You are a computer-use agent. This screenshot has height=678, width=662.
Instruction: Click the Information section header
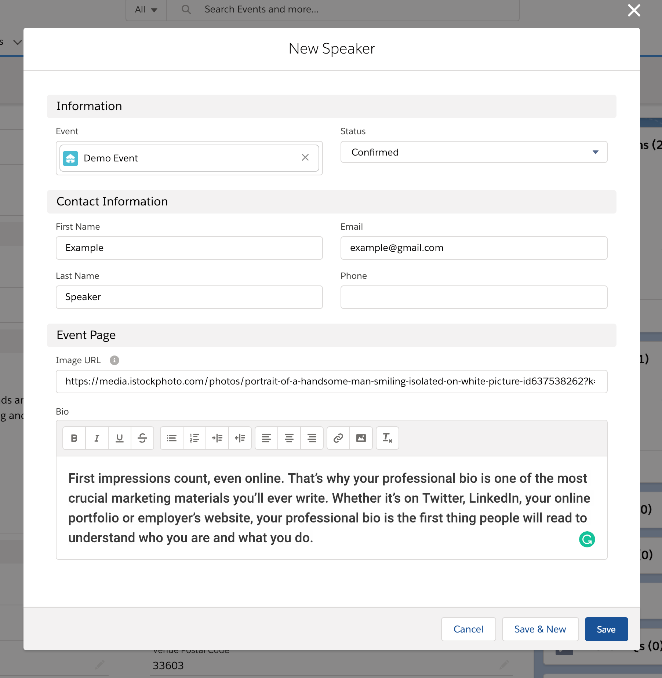(331, 106)
